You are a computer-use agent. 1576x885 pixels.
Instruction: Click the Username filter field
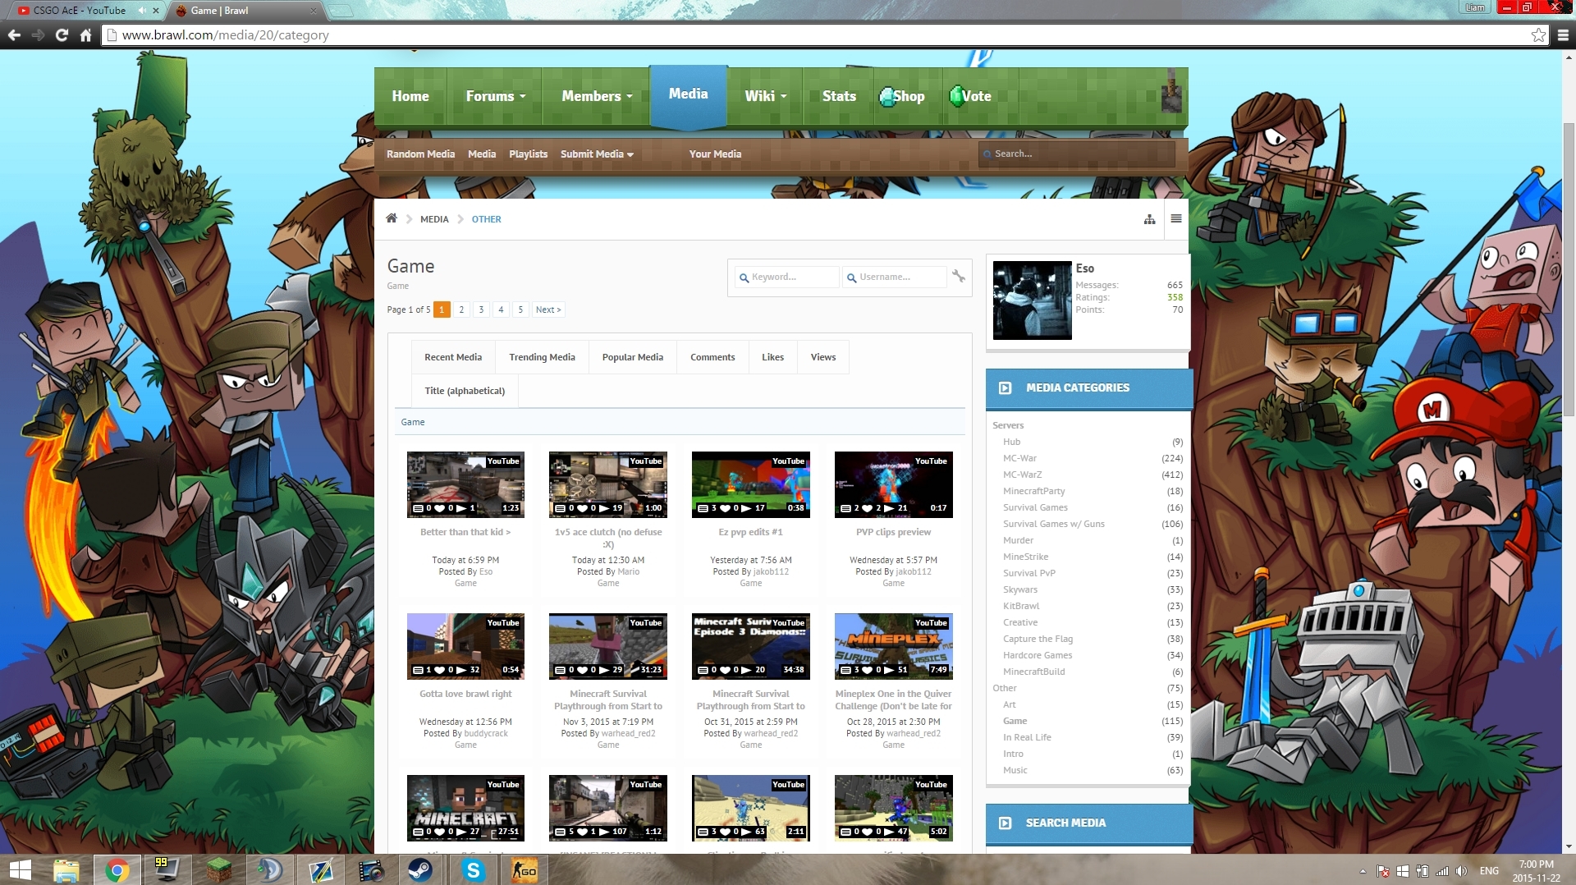click(x=895, y=277)
